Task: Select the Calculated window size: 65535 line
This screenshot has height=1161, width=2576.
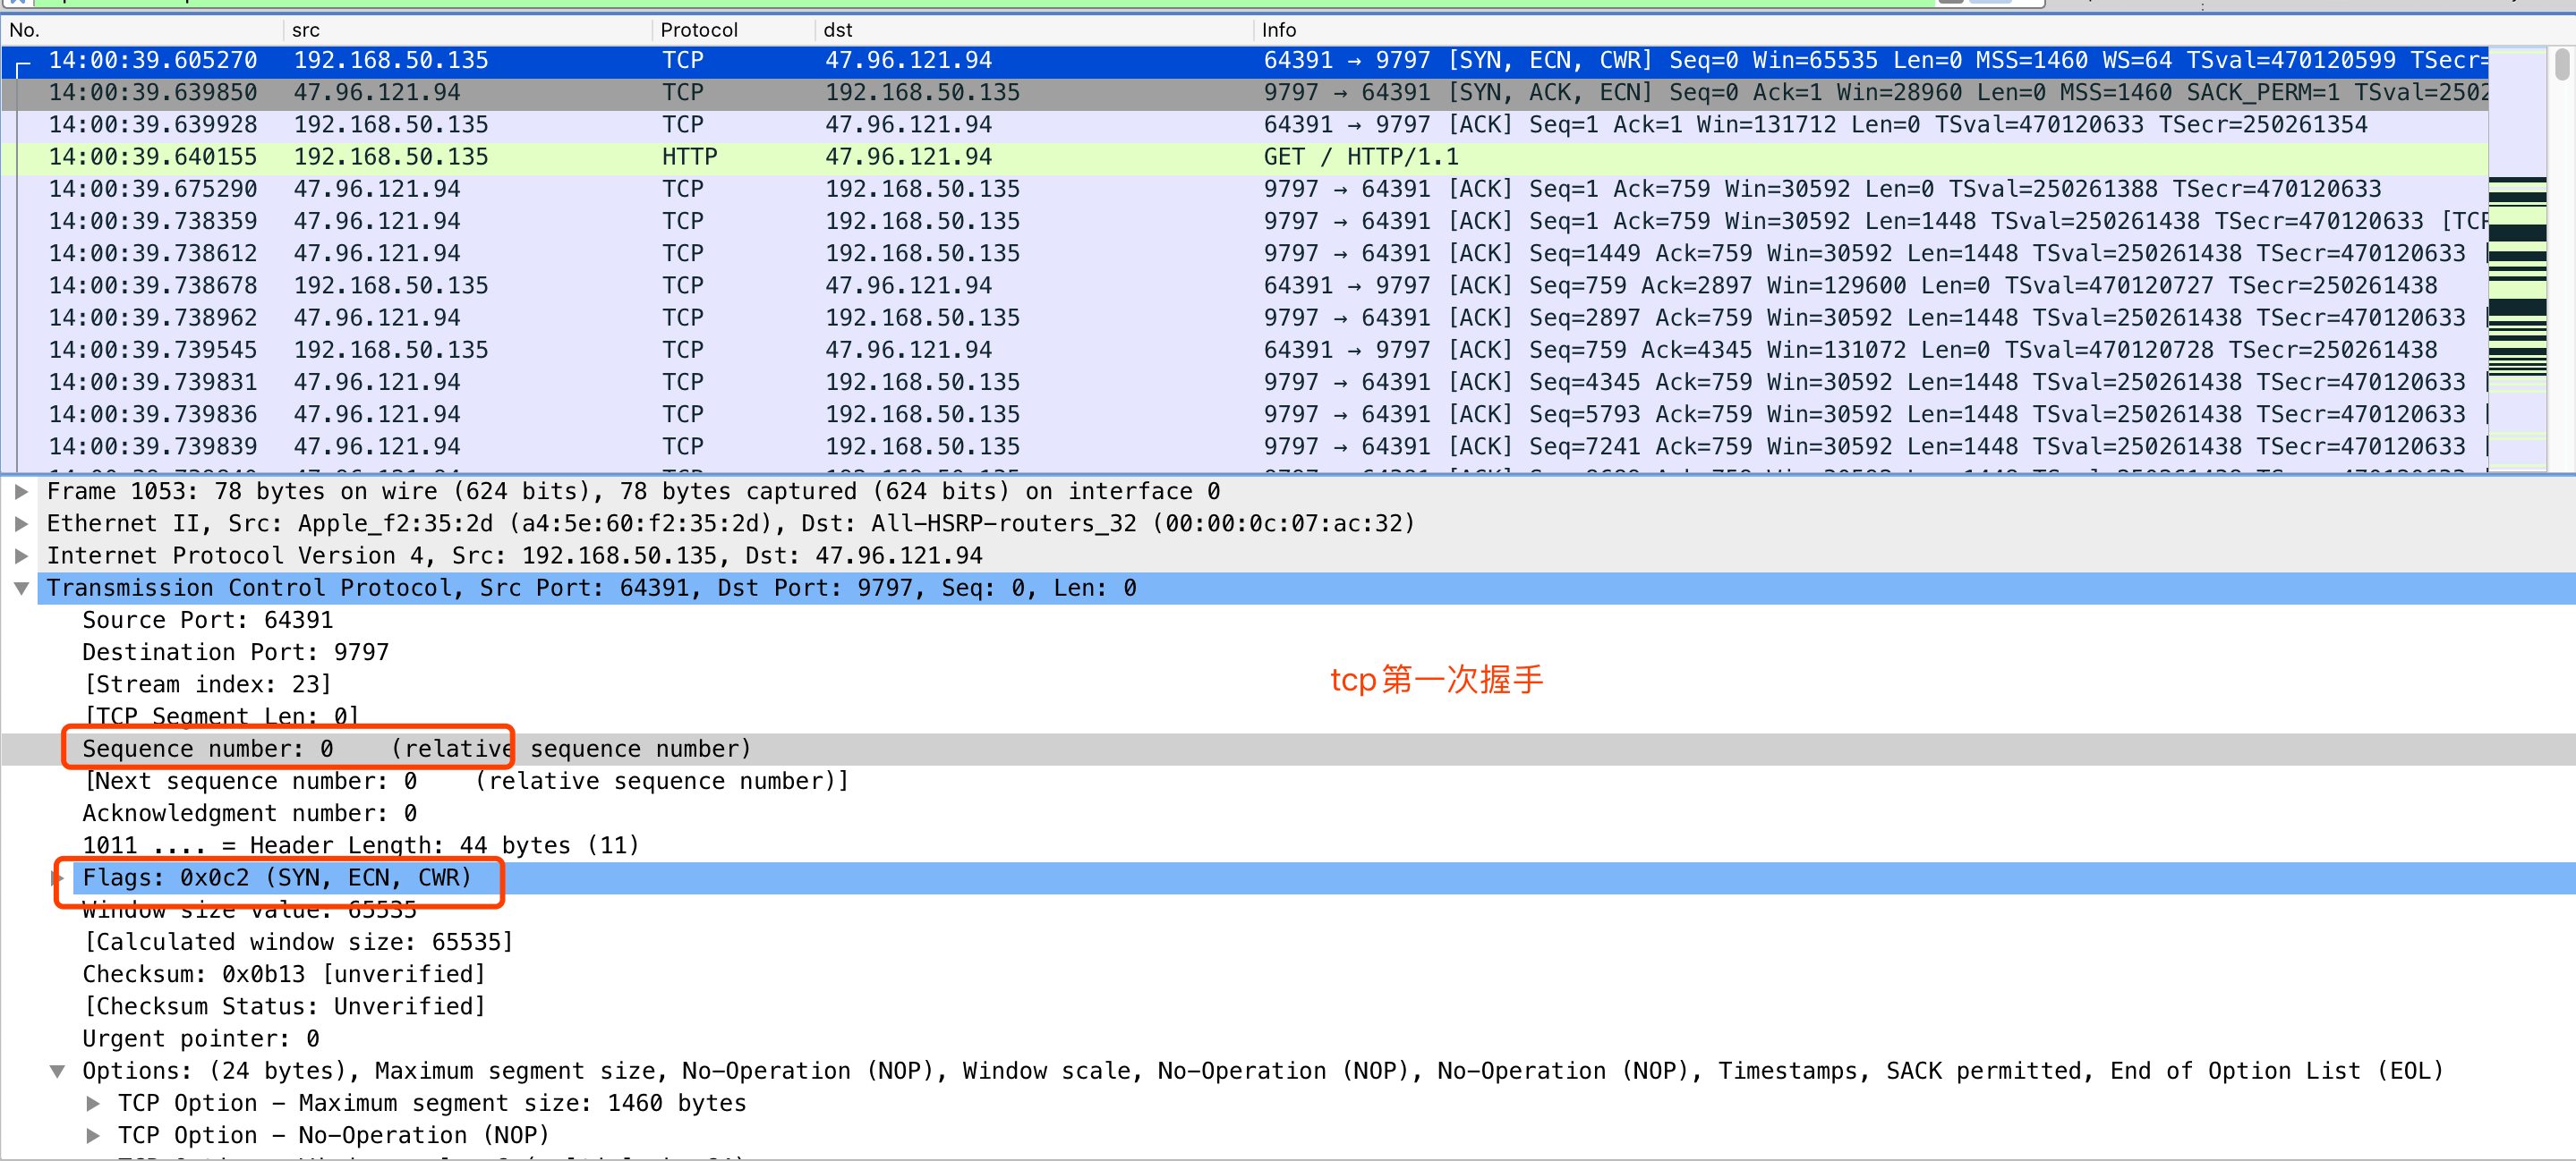Action: (298, 942)
